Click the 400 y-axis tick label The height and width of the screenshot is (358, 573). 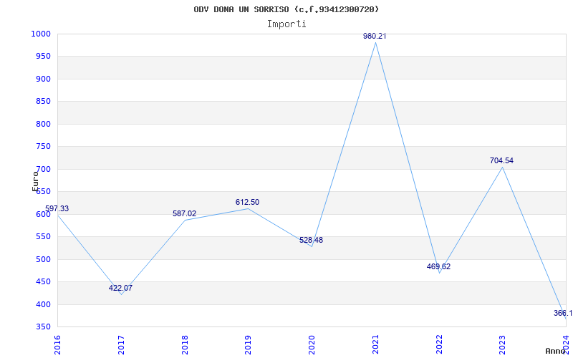43,304
